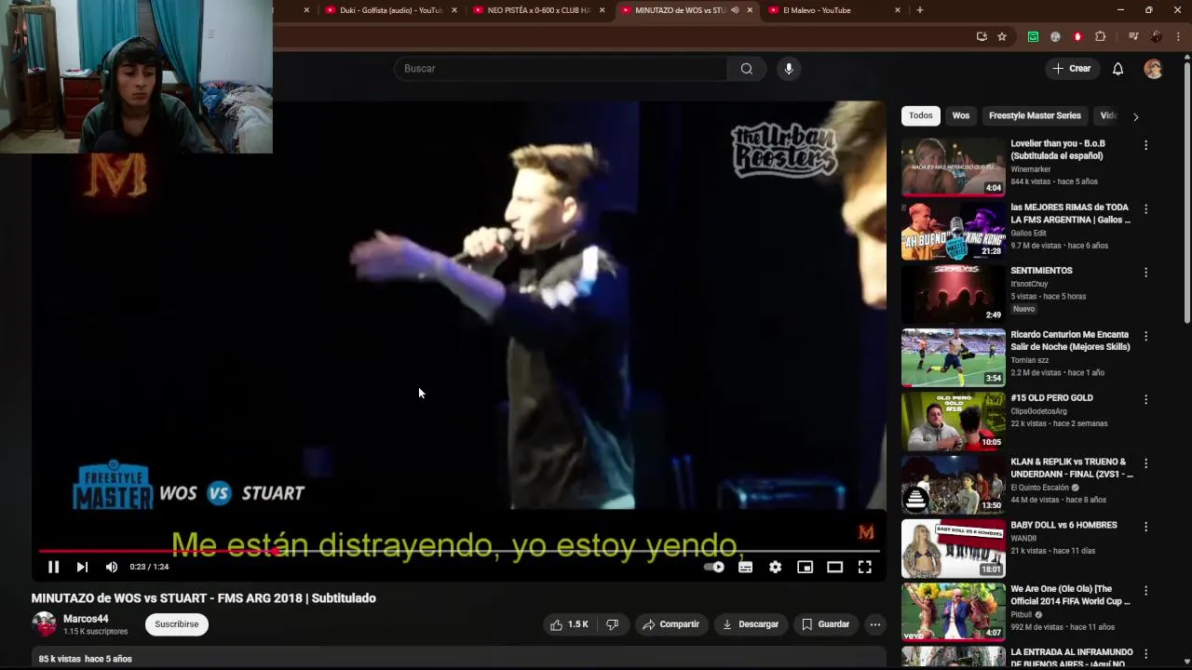Viewport: 1192px width, 670px height.
Task: Open options for SENTIMIENTOS video
Action: click(1145, 273)
